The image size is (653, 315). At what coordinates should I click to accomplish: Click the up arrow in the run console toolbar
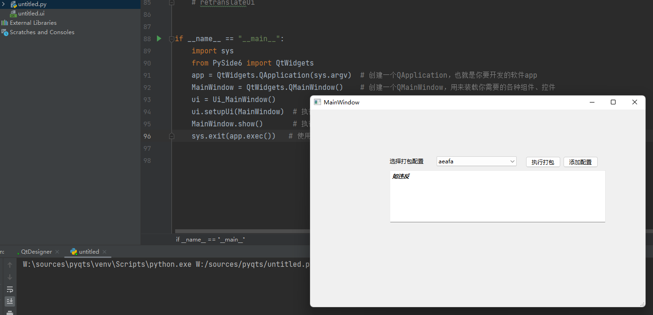(x=10, y=264)
